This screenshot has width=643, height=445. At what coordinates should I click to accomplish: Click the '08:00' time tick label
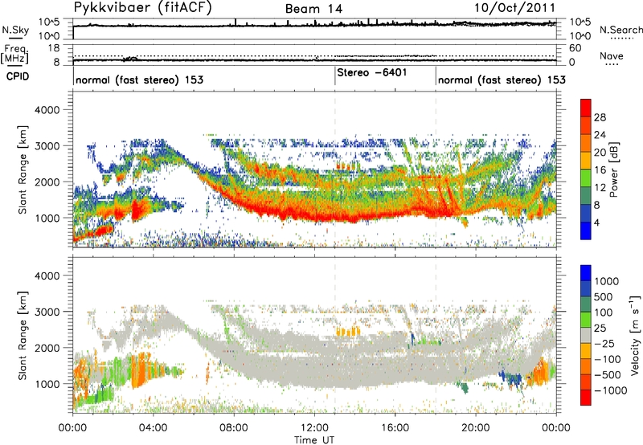(x=234, y=428)
